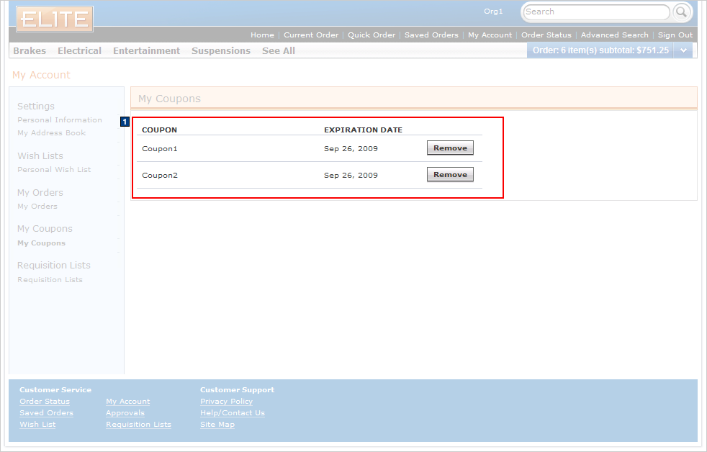Click the COUPON column header
Image resolution: width=707 pixels, height=452 pixels.
click(159, 130)
